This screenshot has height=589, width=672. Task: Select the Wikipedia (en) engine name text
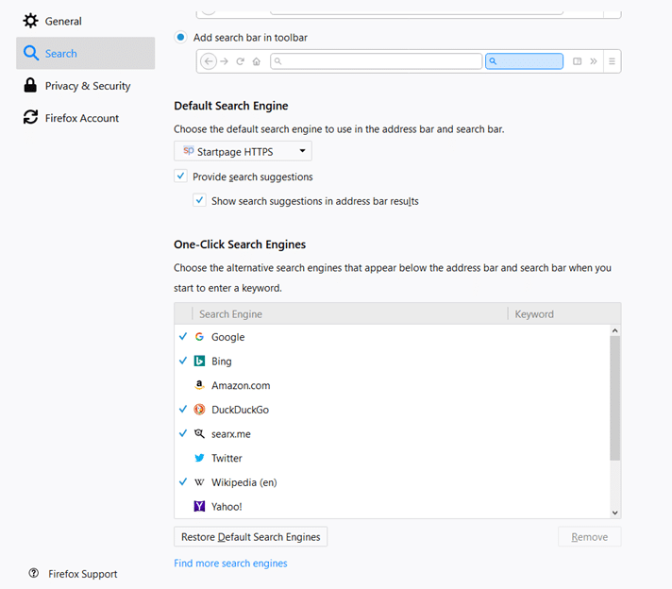244,482
